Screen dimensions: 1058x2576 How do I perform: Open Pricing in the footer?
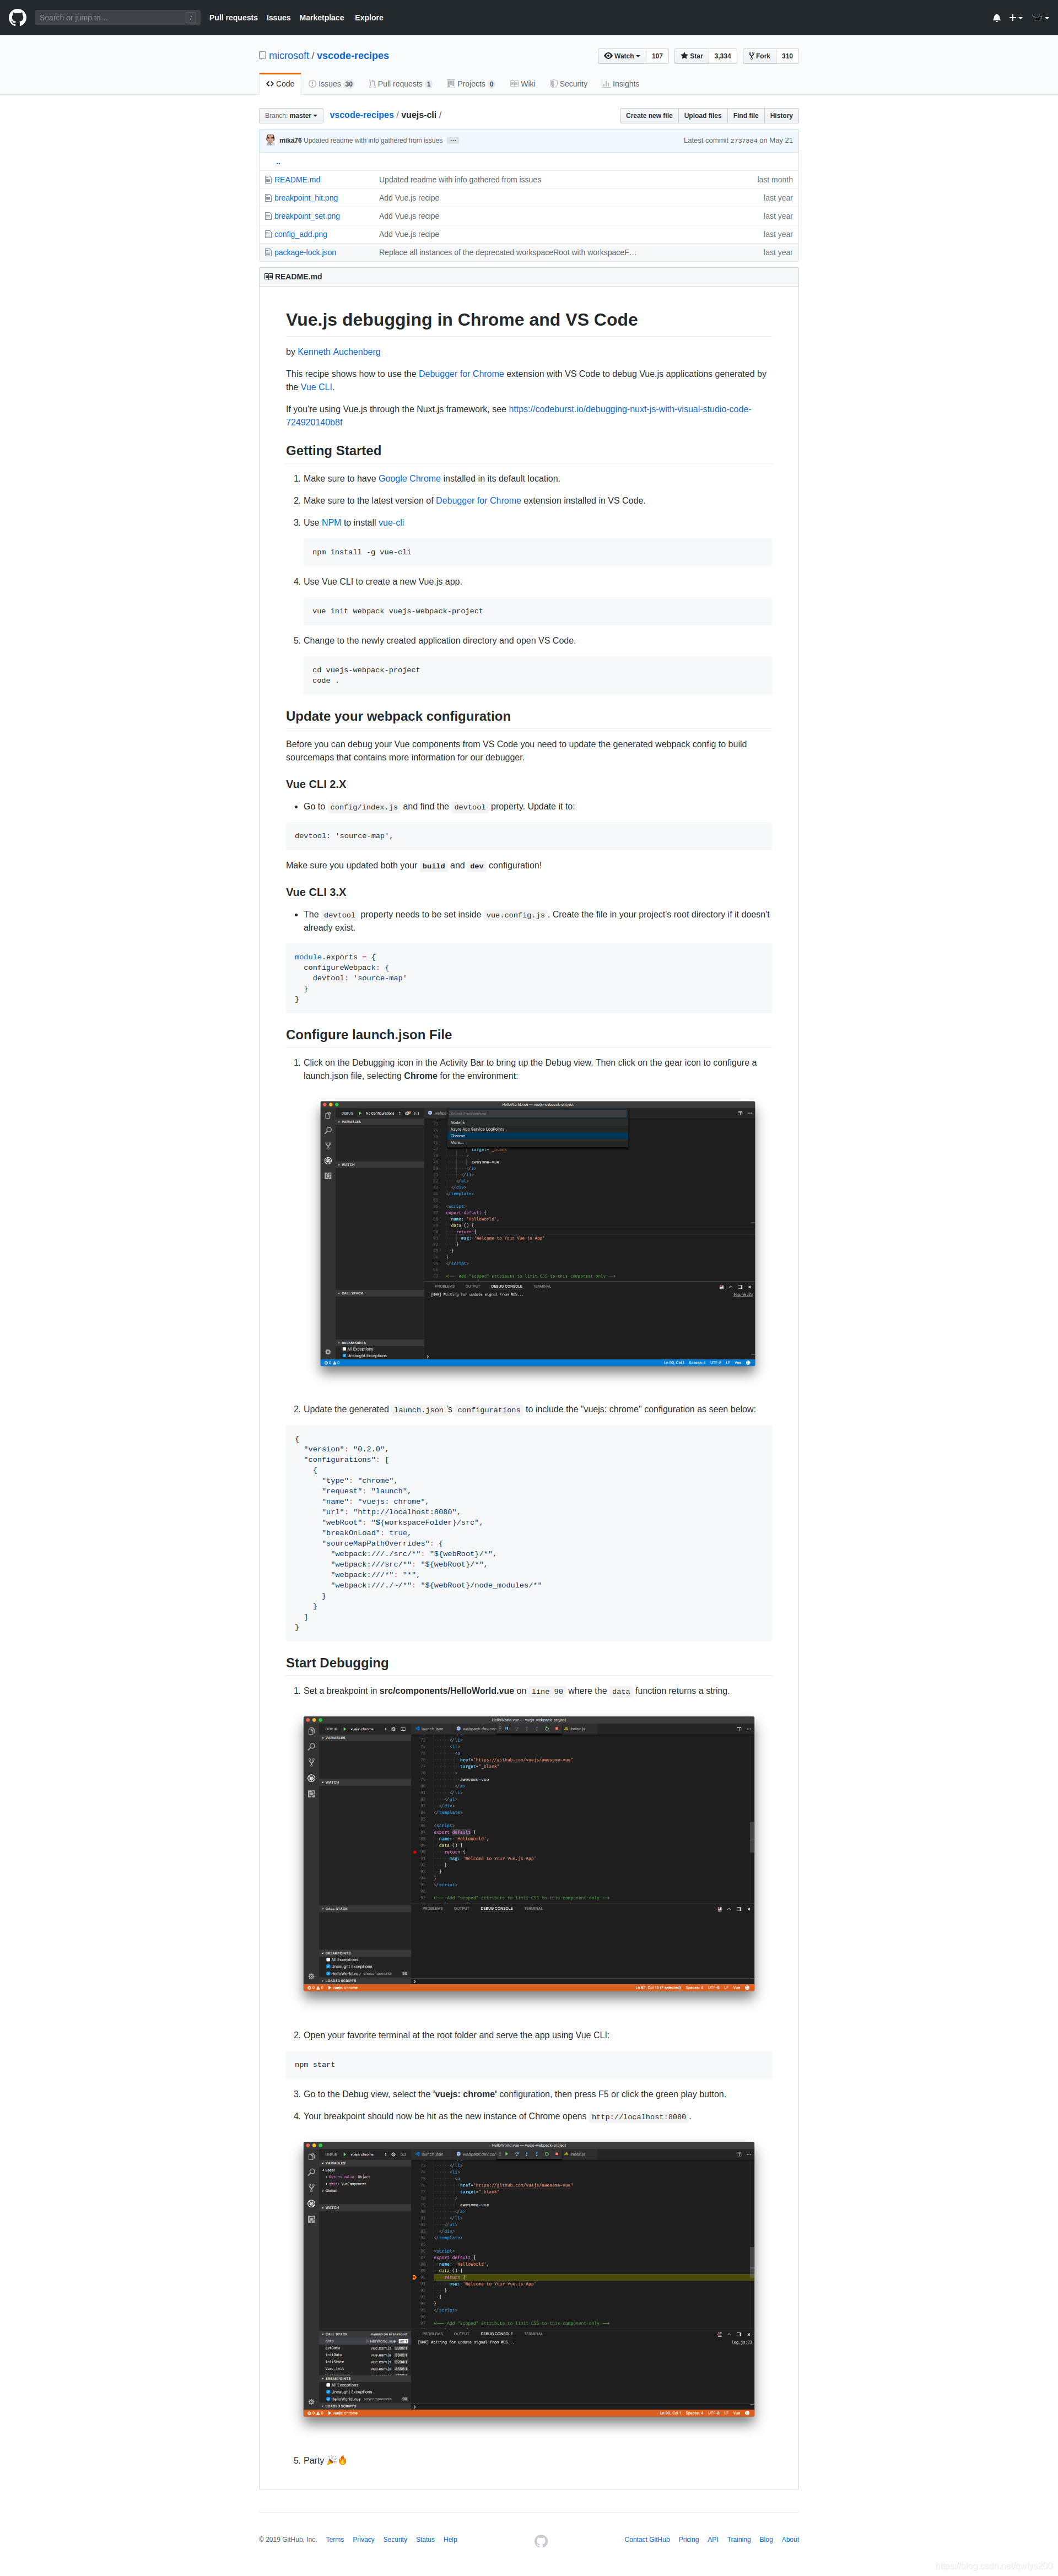pos(689,2539)
